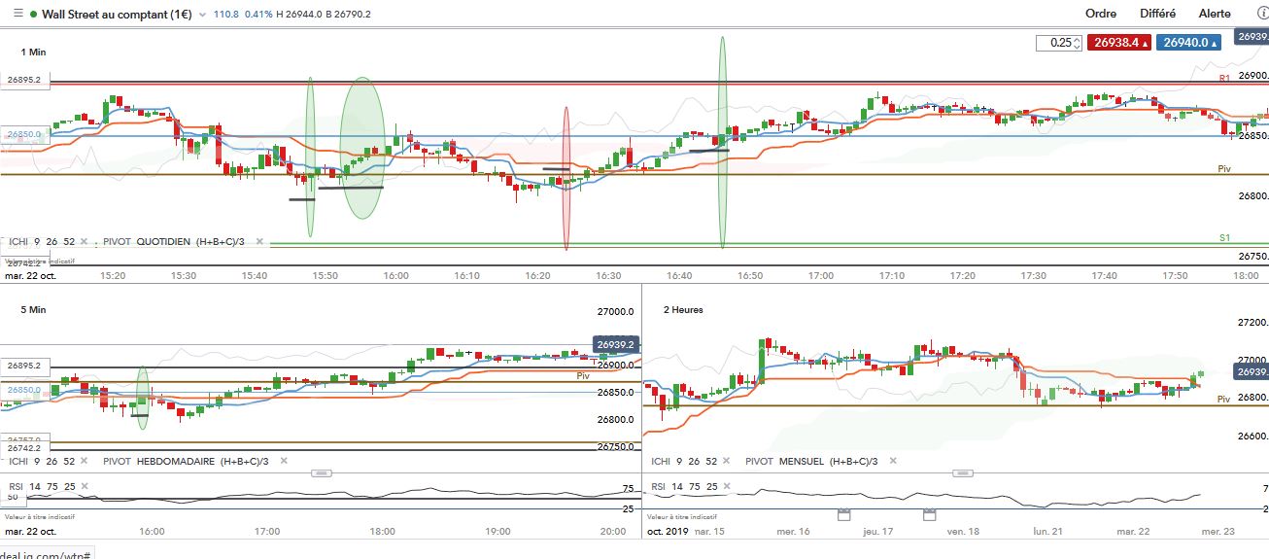Remove ICHI 9 26 52 from 1 Min chart
Image resolution: width=1269 pixels, height=559 pixels.
(x=84, y=241)
